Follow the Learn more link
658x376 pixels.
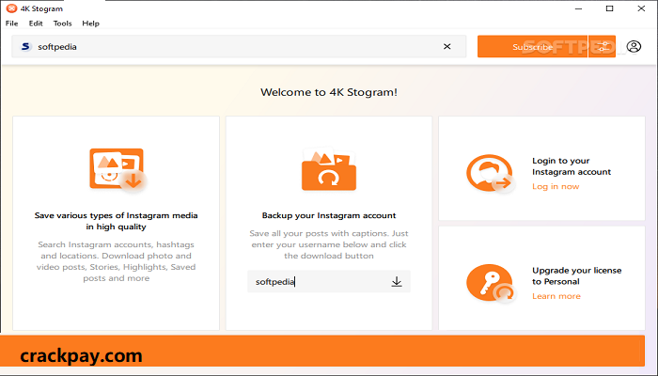(556, 296)
